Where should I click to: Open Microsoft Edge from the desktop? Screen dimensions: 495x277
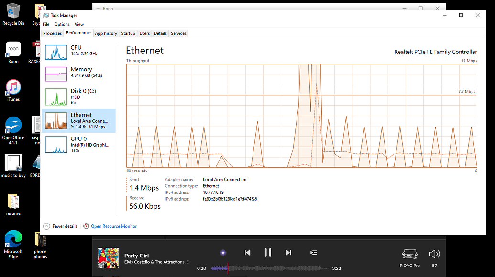pyautogui.click(x=13, y=239)
